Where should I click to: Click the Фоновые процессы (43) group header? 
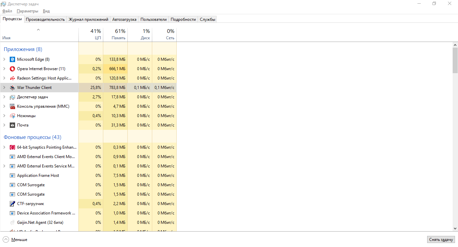click(x=33, y=137)
